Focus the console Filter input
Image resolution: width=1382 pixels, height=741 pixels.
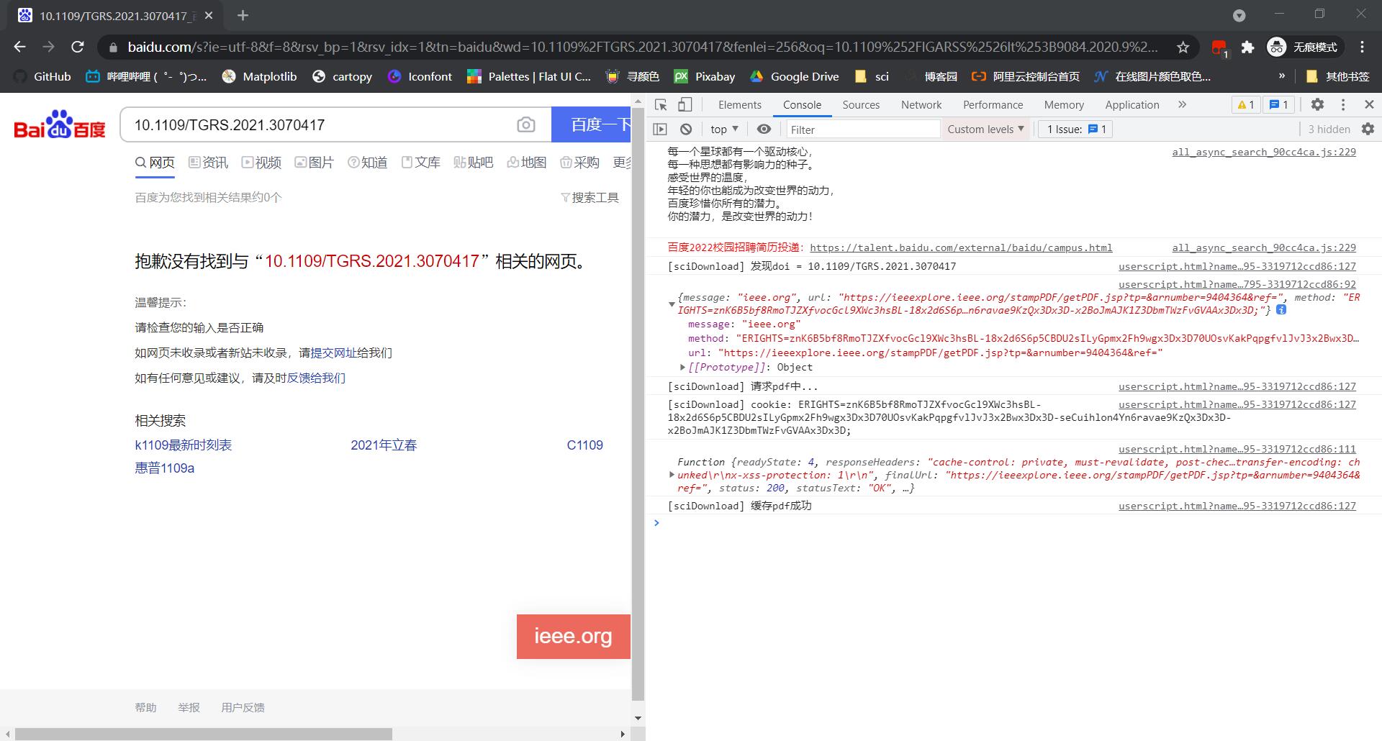point(862,129)
